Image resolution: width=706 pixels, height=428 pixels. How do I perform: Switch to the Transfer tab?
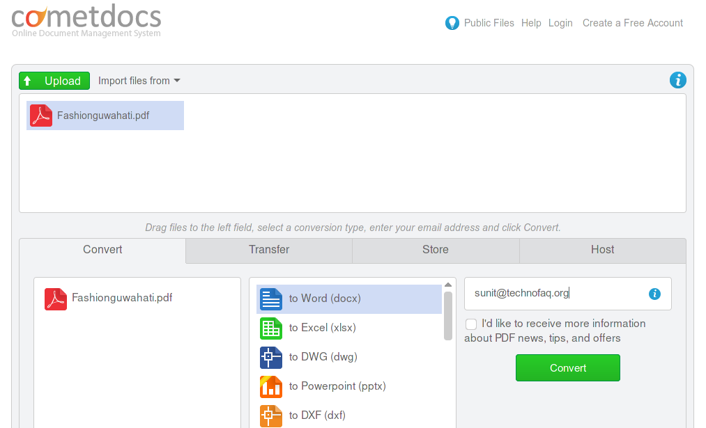269,250
